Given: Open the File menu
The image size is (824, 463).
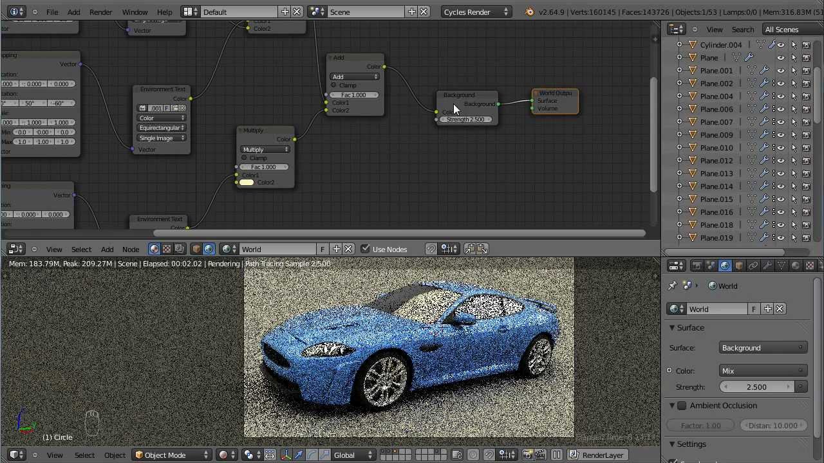Looking at the screenshot, I should (52, 12).
